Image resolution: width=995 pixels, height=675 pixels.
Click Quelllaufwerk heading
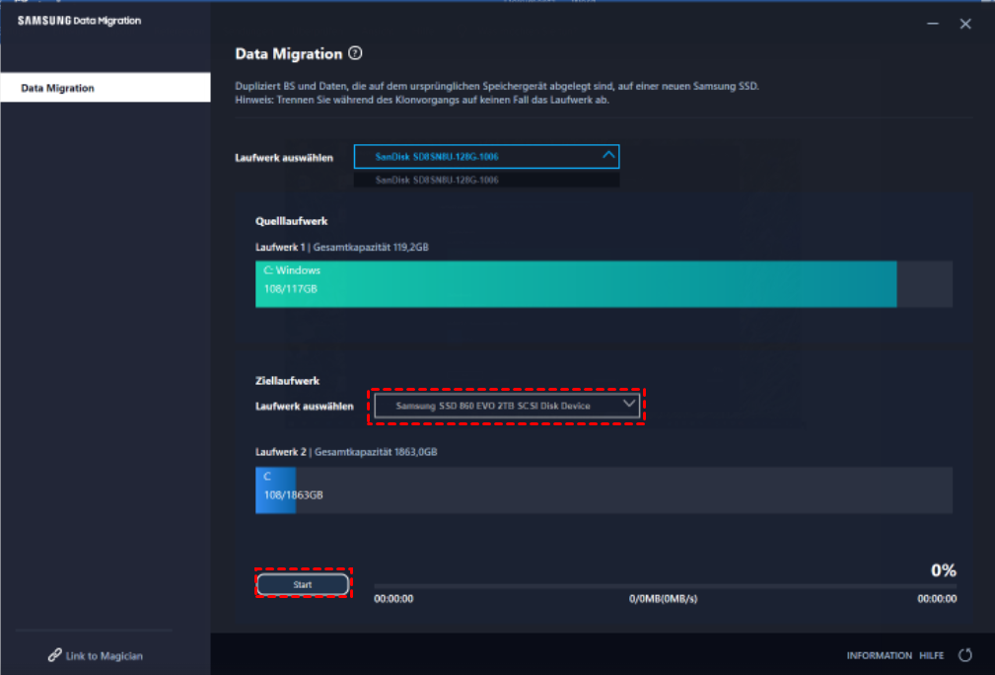click(x=291, y=221)
